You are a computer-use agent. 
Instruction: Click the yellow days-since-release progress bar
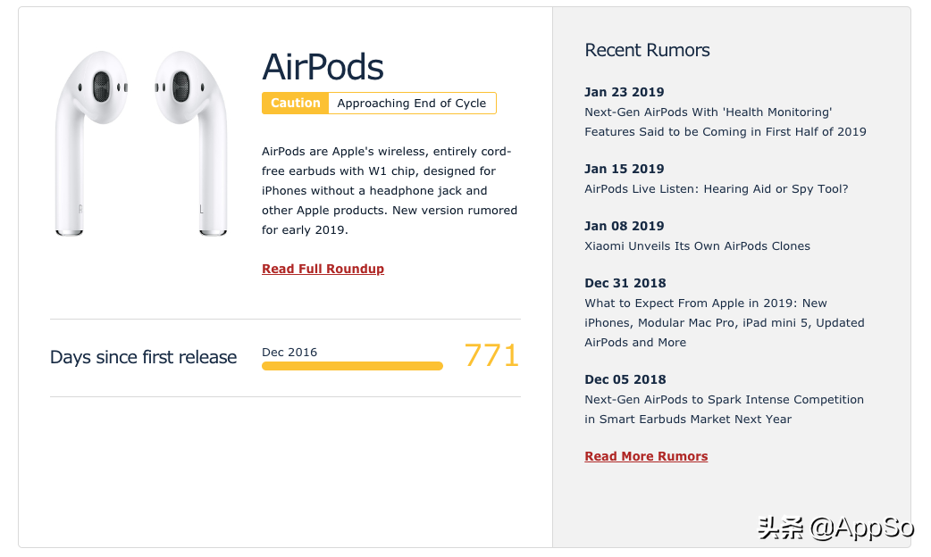pyautogui.click(x=352, y=366)
